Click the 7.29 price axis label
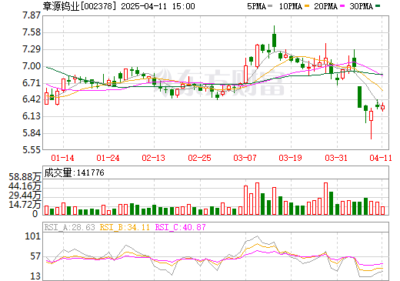The height and width of the screenshot is (281, 400). 32,49
